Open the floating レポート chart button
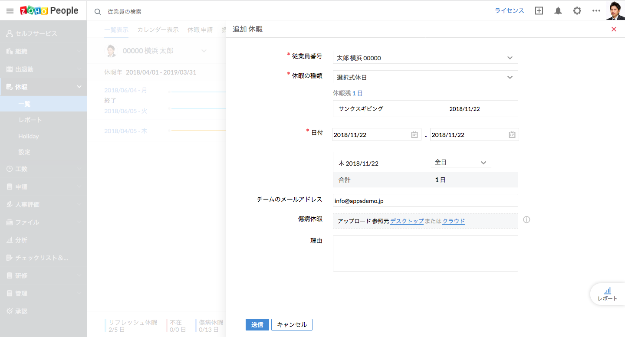Viewport: 625px width, 337px height. click(608, 294)
